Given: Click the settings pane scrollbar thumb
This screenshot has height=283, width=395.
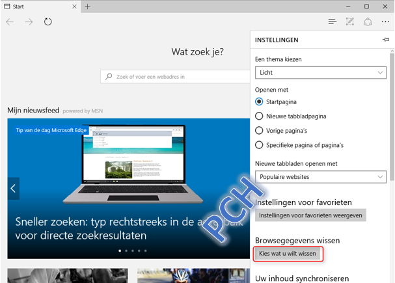Looking at the screenshot, I should 392,117.
